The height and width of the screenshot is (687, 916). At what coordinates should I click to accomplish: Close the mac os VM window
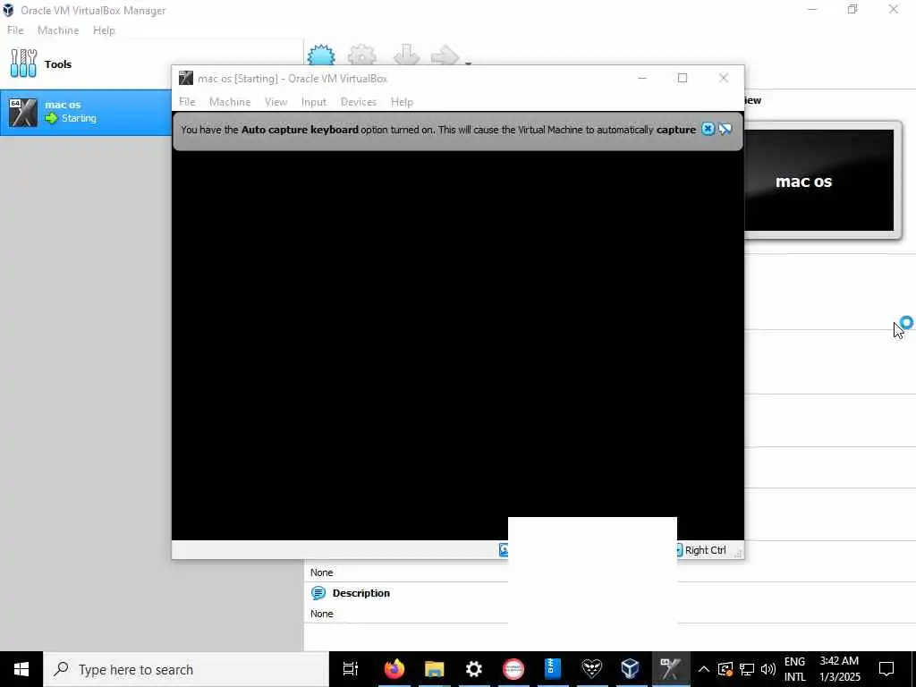(723, 79)
